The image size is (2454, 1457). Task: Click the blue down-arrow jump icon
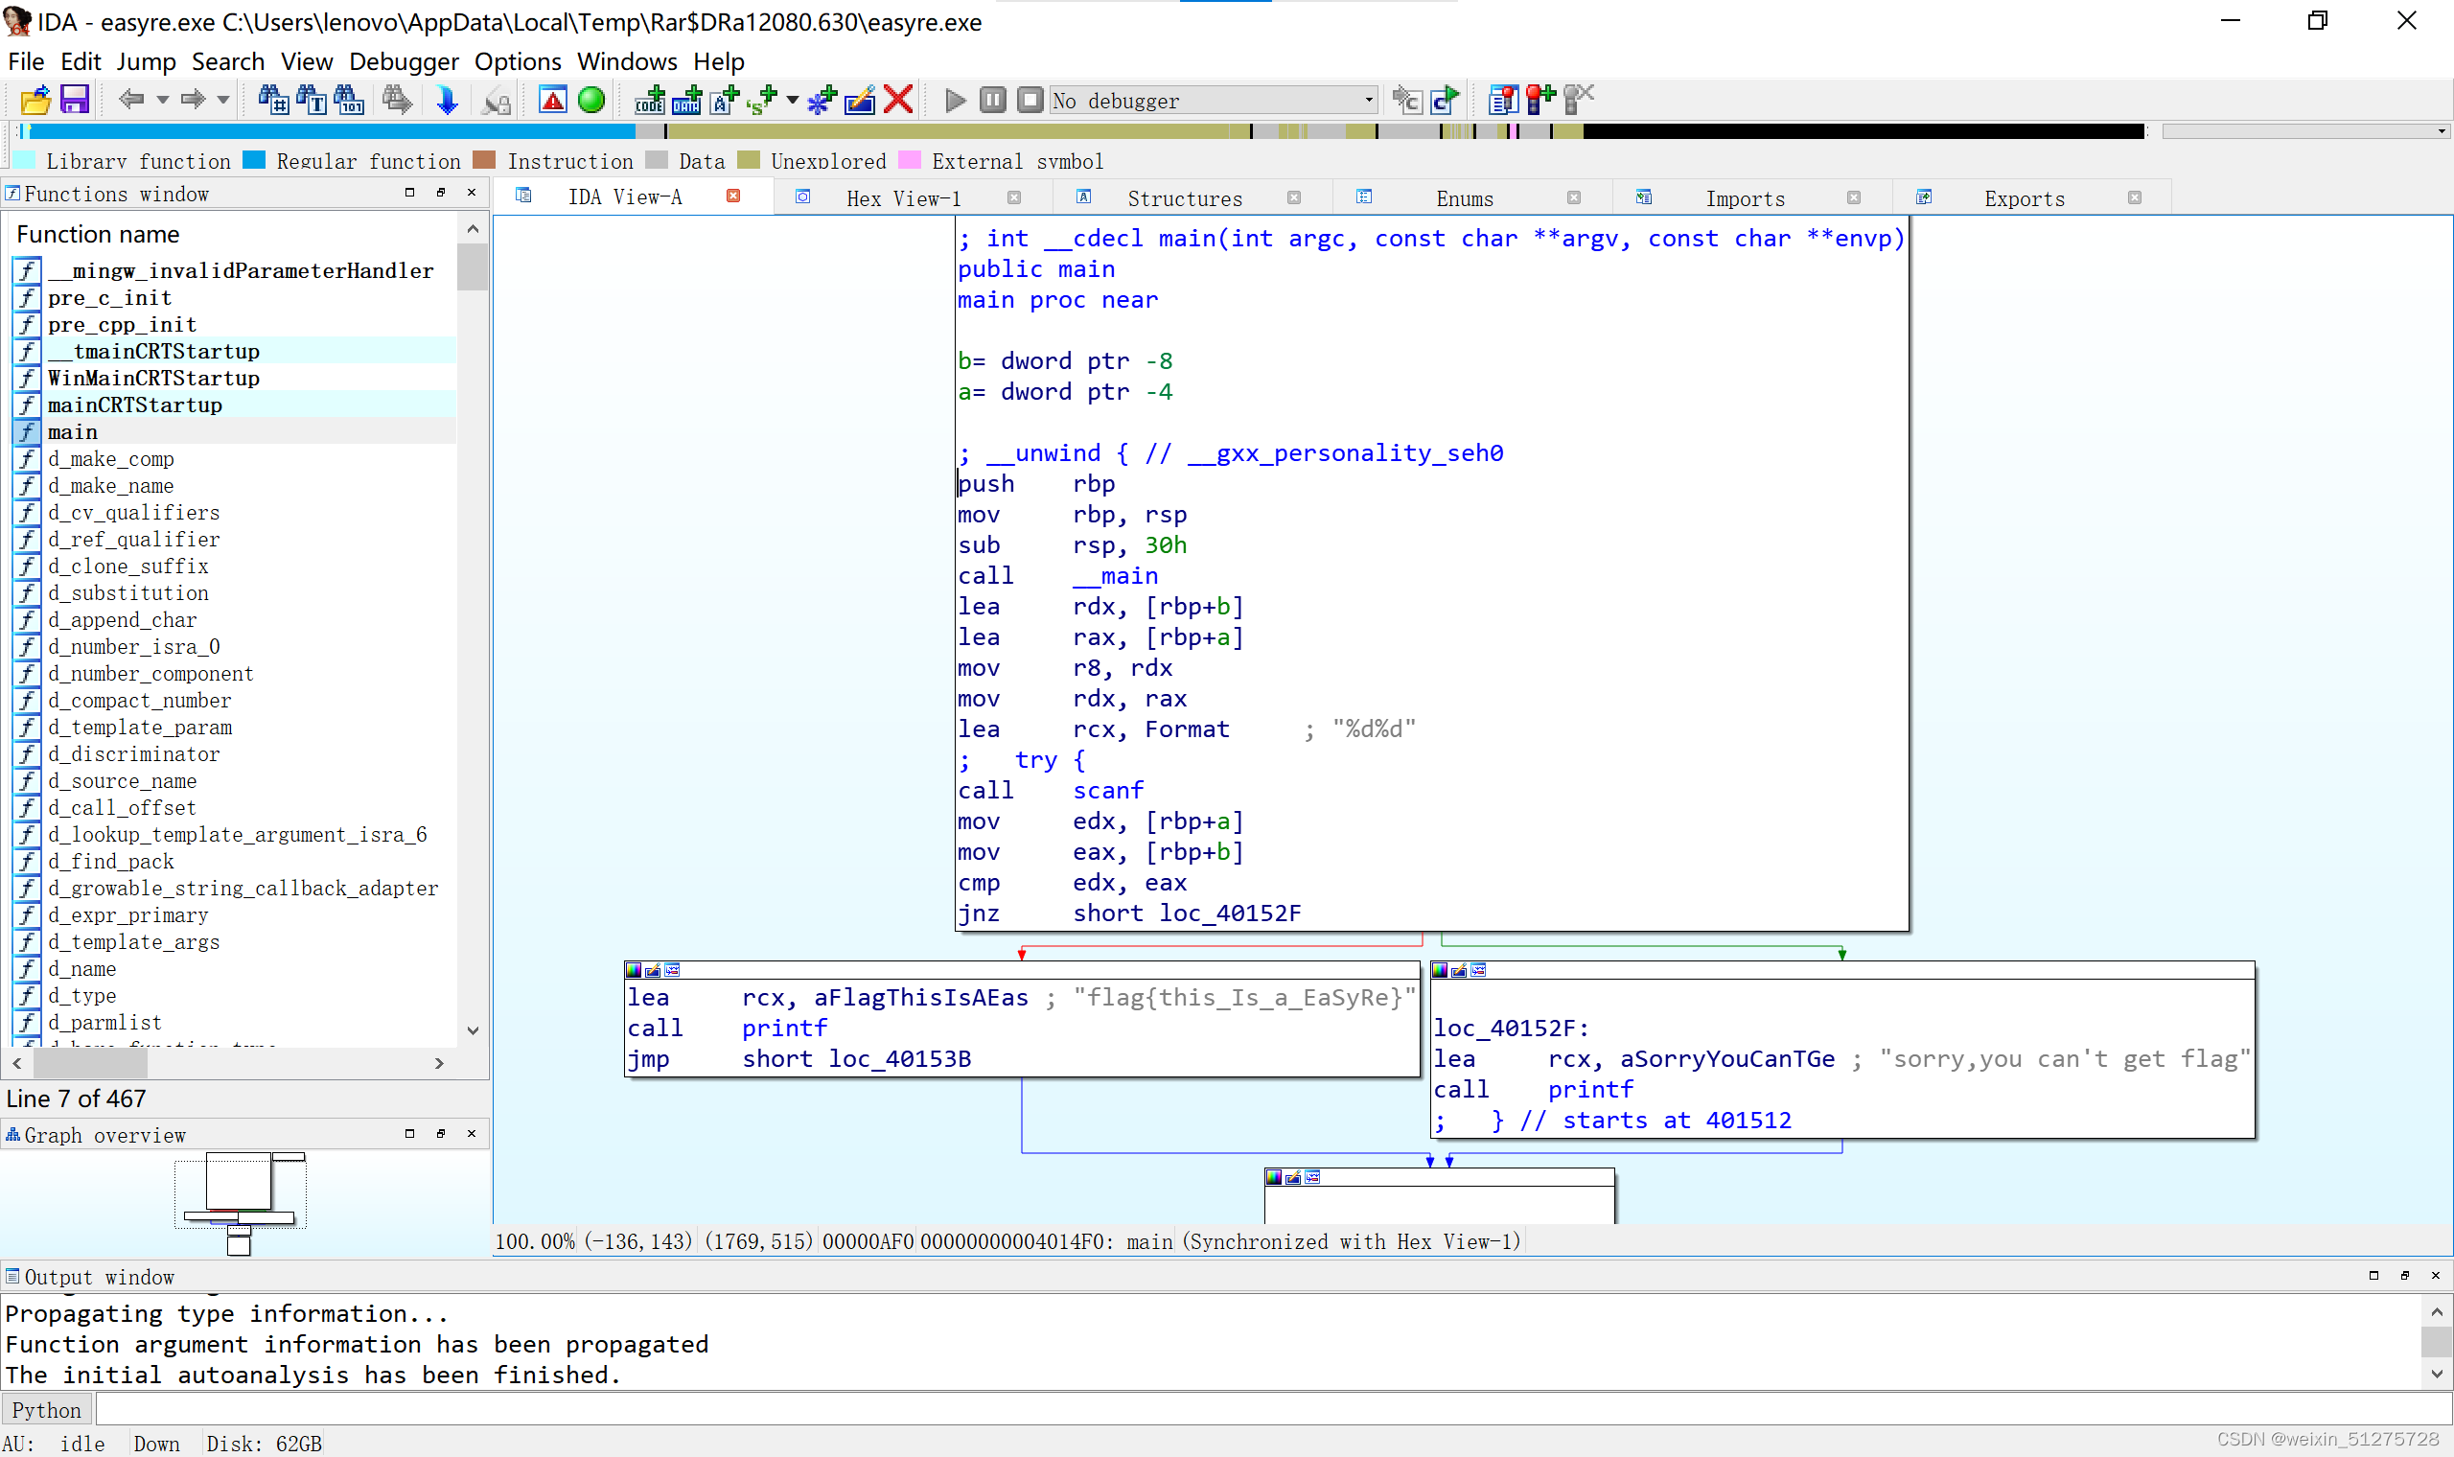coord(447,100)
